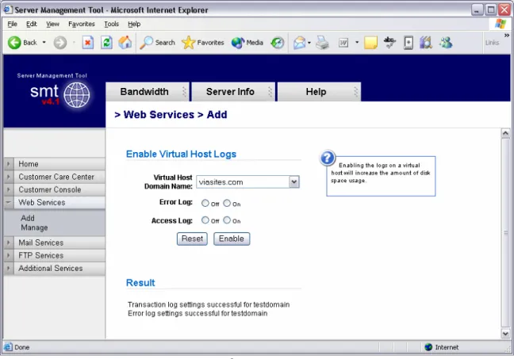Image resolution: width=514 pixels, height=359 pixels.
Task: Click the Enable button
Action: point(232,239)
